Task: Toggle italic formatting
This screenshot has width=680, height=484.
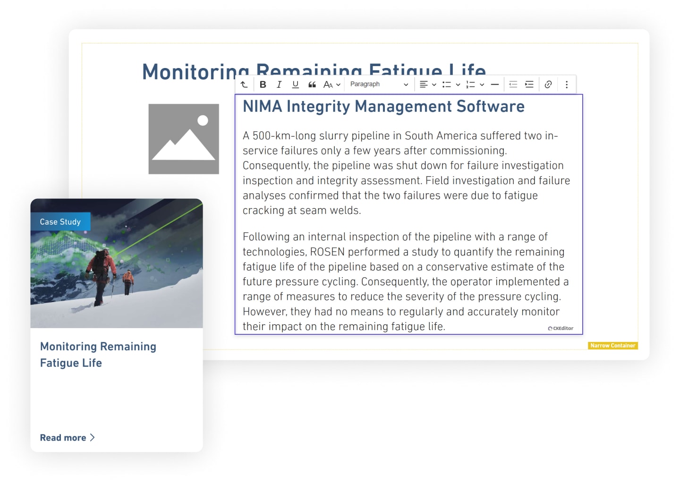Action: [x=279, y=85]
